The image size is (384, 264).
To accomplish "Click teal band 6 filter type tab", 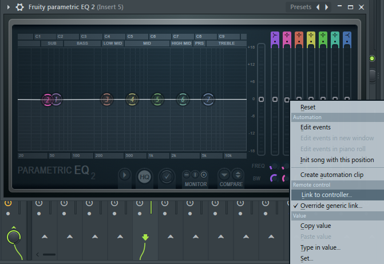I will pyautogui.click(x=335, y=39).
